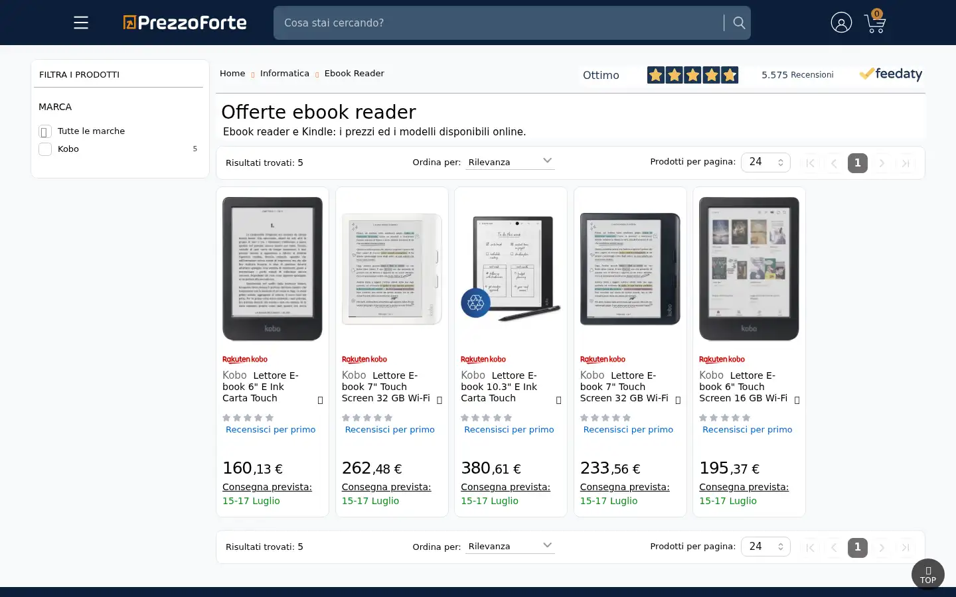Check the Kobo brand filter checkbox

click(45, 149)
